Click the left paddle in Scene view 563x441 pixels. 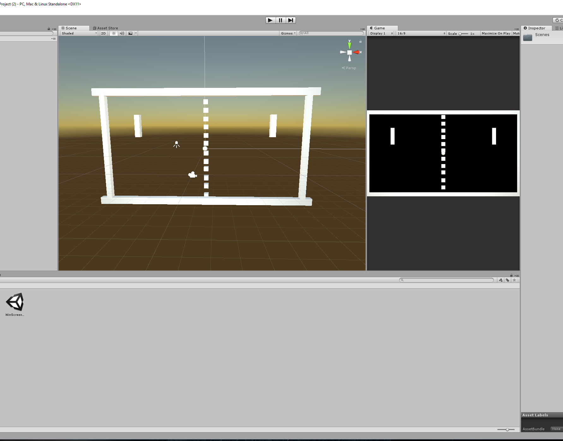138,126
